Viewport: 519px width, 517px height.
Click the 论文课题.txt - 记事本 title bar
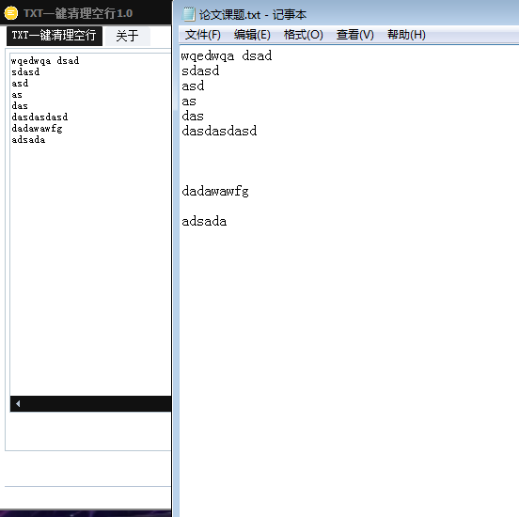coord(346,13)
